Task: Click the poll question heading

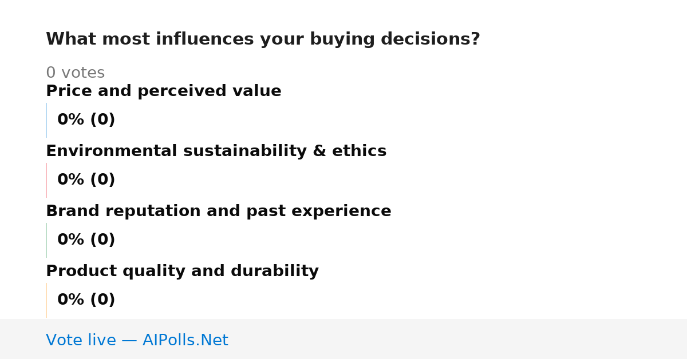Action: tap(263, 39)
